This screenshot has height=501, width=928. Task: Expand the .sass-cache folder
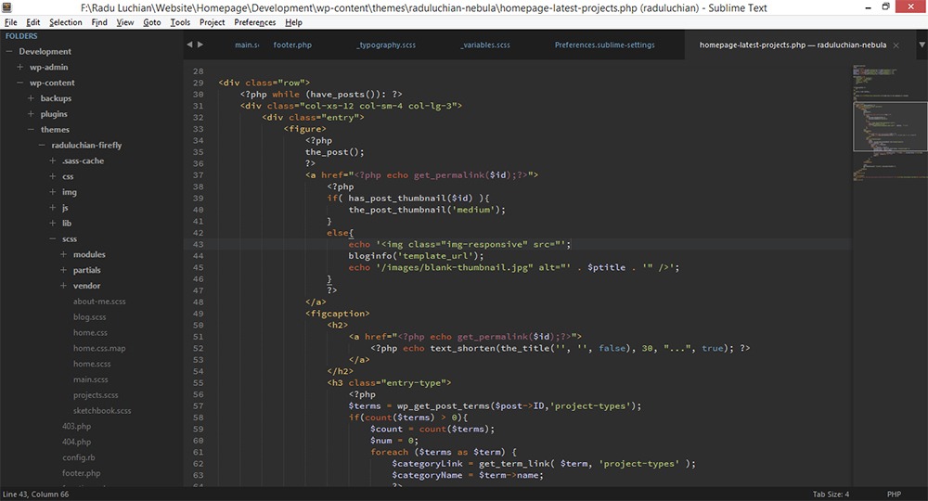53,161
